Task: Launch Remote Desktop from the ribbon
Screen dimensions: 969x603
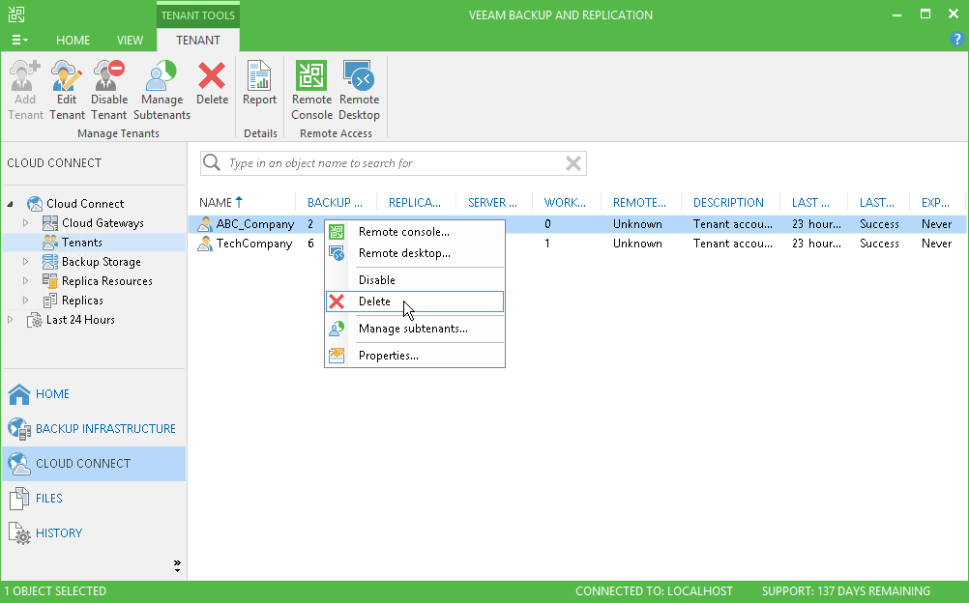Action: click(x=359, y=90)
